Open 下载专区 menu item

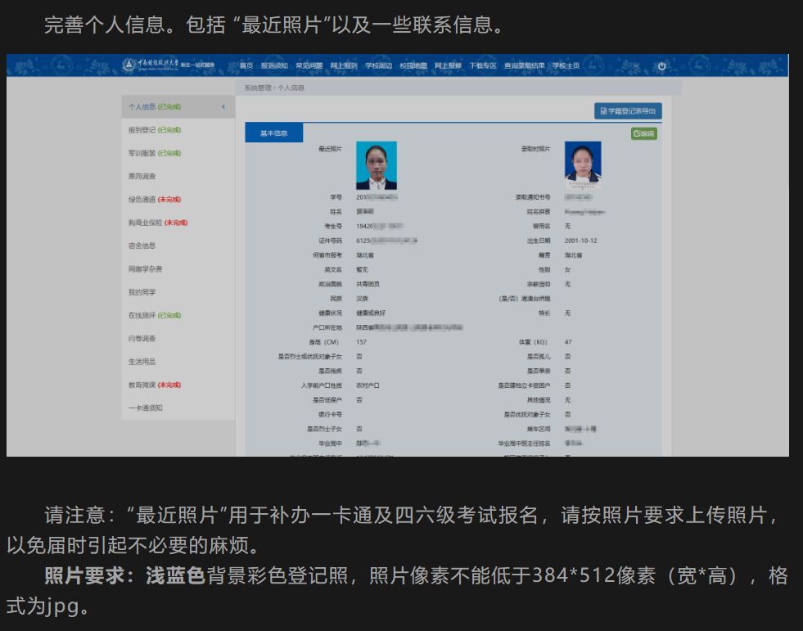coord(485,65)
